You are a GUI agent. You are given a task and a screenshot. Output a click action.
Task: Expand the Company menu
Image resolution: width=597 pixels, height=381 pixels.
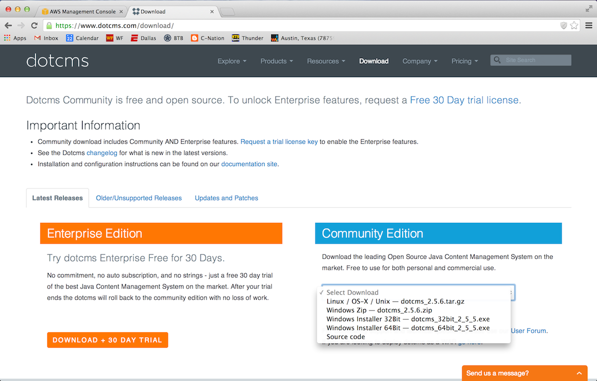pos(420,61)
